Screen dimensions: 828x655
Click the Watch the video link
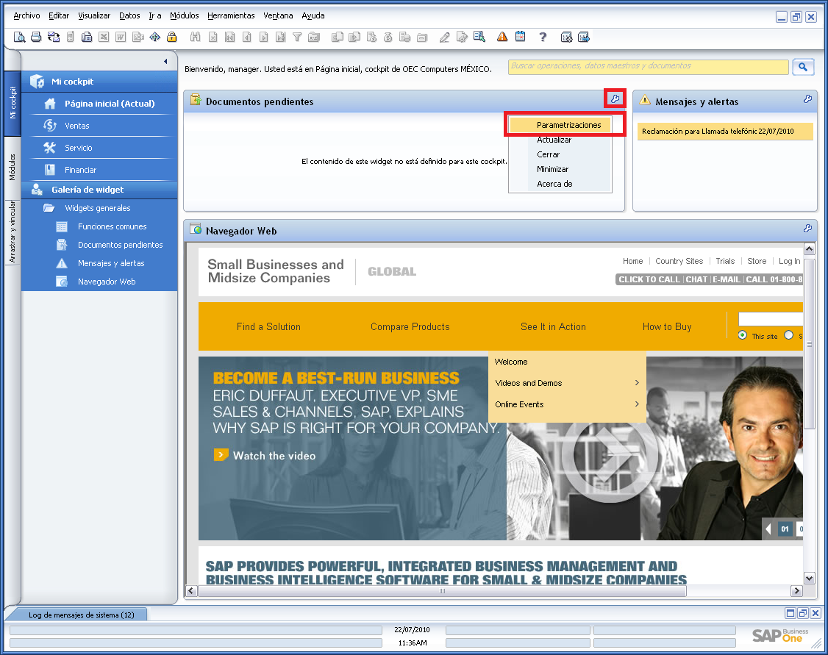(272, 454)
